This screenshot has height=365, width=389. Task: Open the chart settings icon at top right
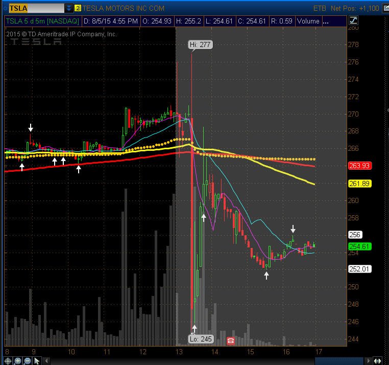pyautogui.click(x=386, y=8)
